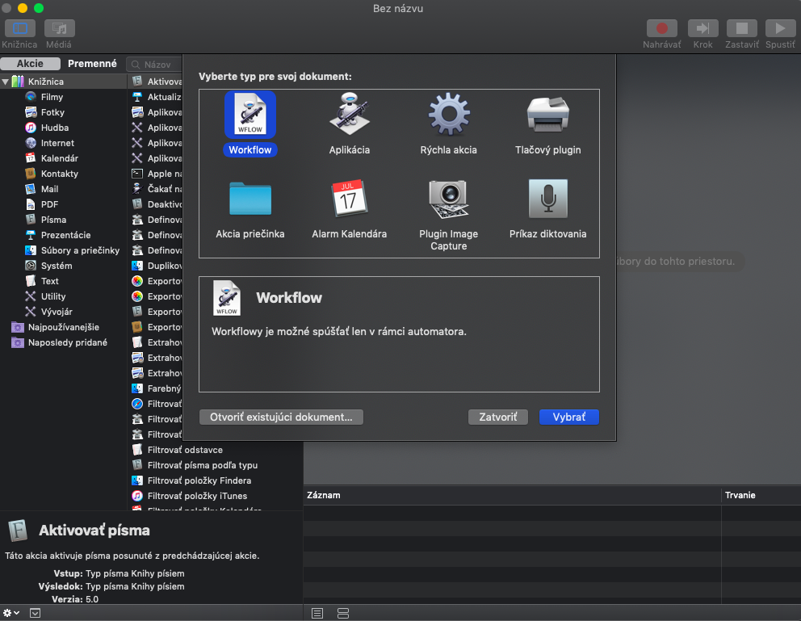Run the workflow with Spustiť
The width and height of the screenshot is (801, 621).
pos(780,28)
